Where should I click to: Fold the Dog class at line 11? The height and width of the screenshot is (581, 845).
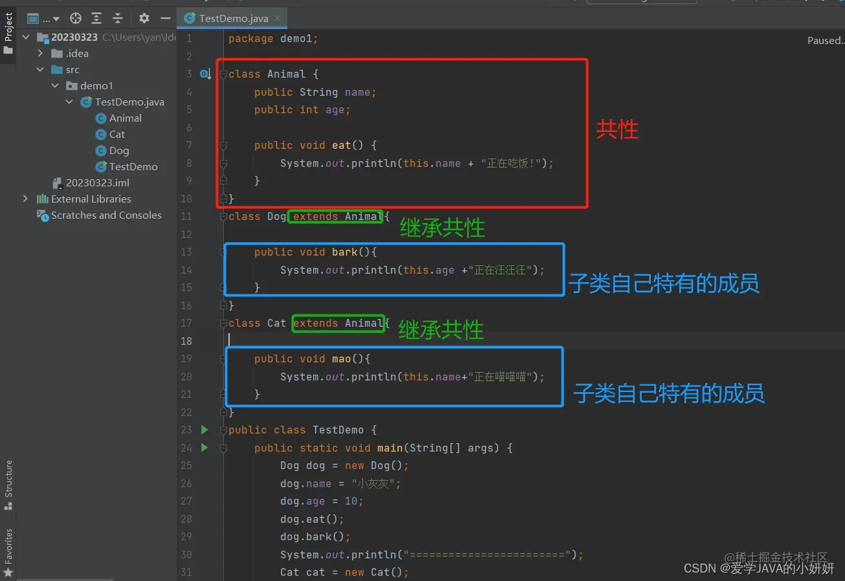click(x=223, y=217)
